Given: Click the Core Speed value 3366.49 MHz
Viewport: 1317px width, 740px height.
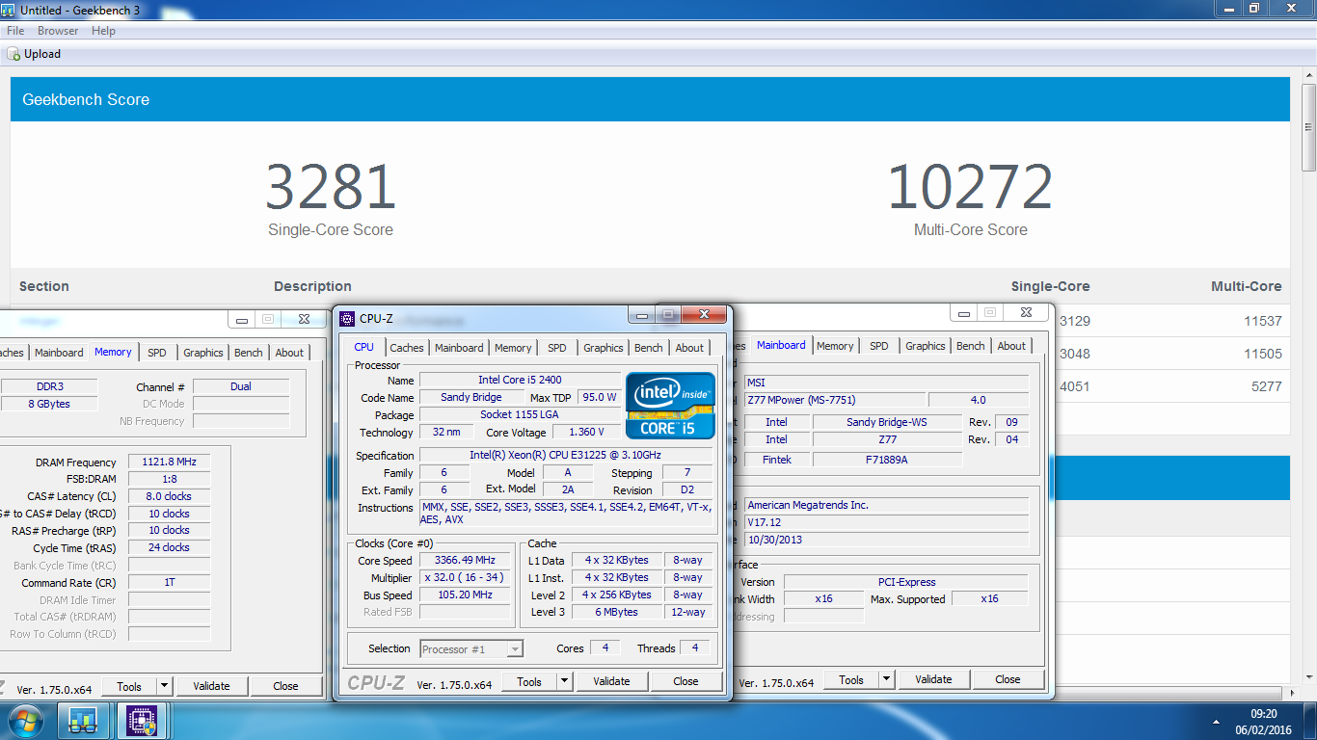Looking at the screenshot, I should [x=466, y=561].
